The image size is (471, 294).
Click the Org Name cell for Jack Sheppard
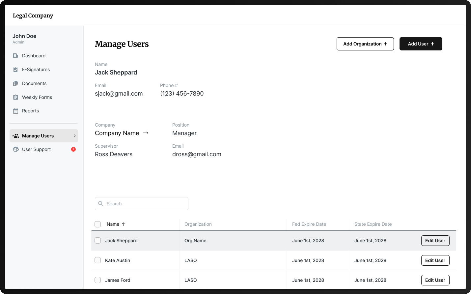195,241
